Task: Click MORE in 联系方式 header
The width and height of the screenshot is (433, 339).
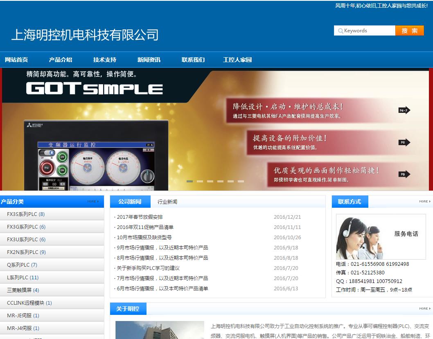Action: (425, 201)
